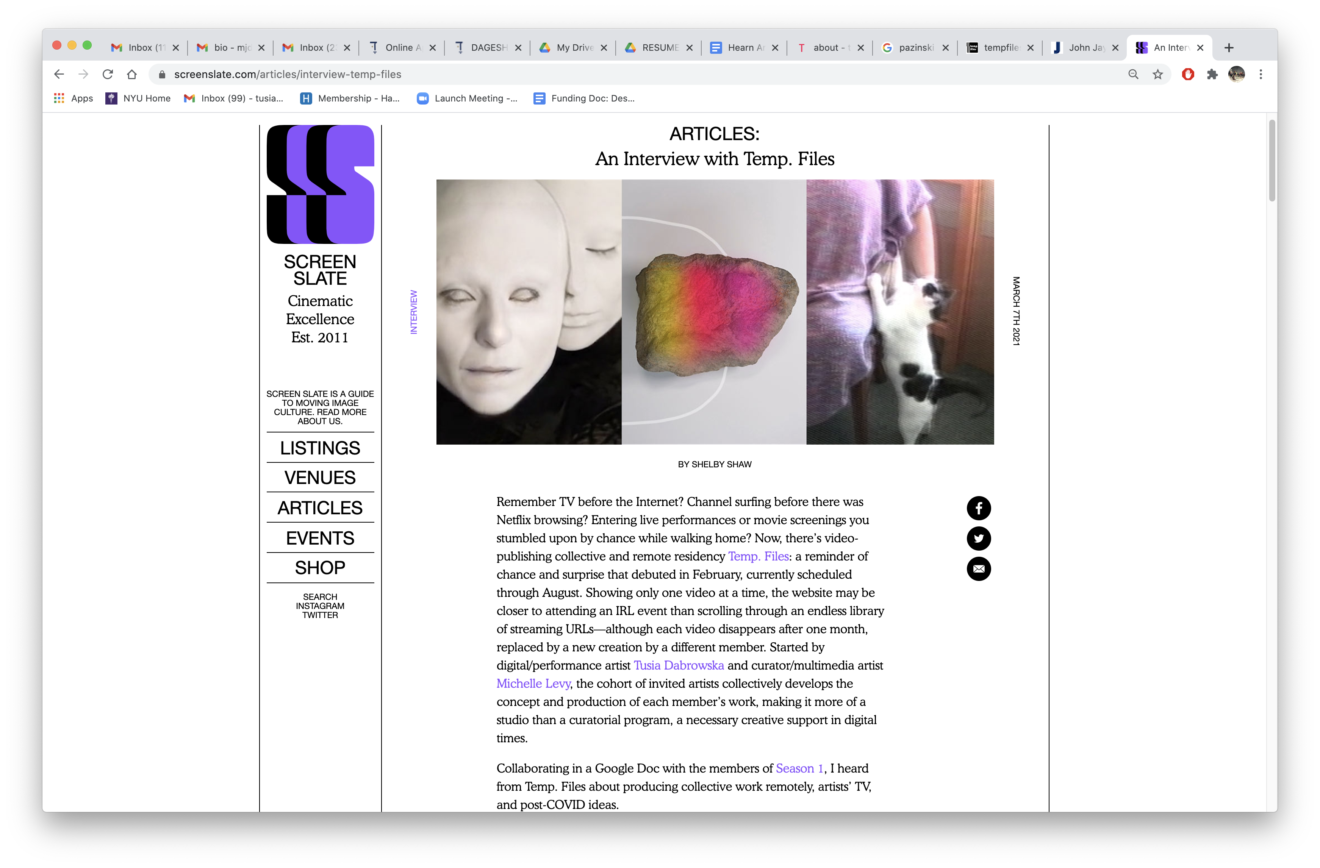Open the user profile avatar menu
Screen dimensions: 1320x868
1236,74
